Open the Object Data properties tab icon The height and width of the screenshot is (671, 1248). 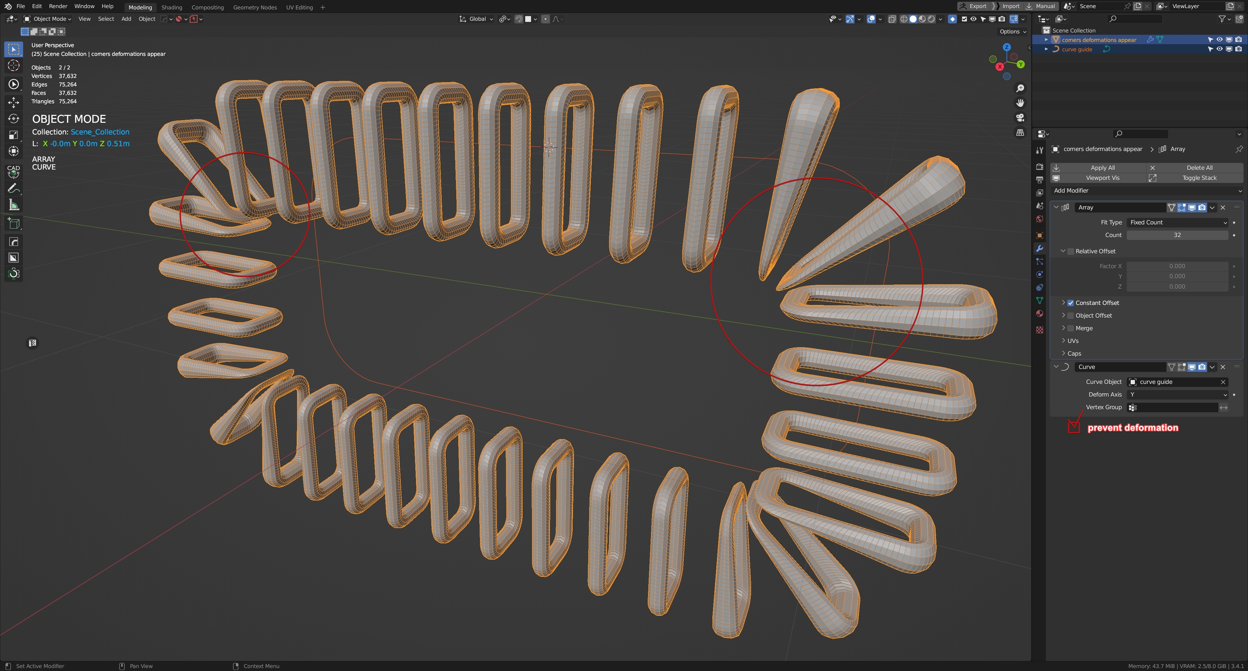tap(1039, 301)
